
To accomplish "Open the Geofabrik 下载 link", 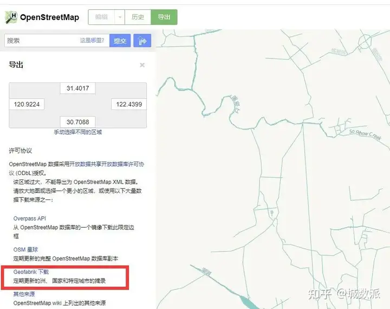I will pos(31,272).
